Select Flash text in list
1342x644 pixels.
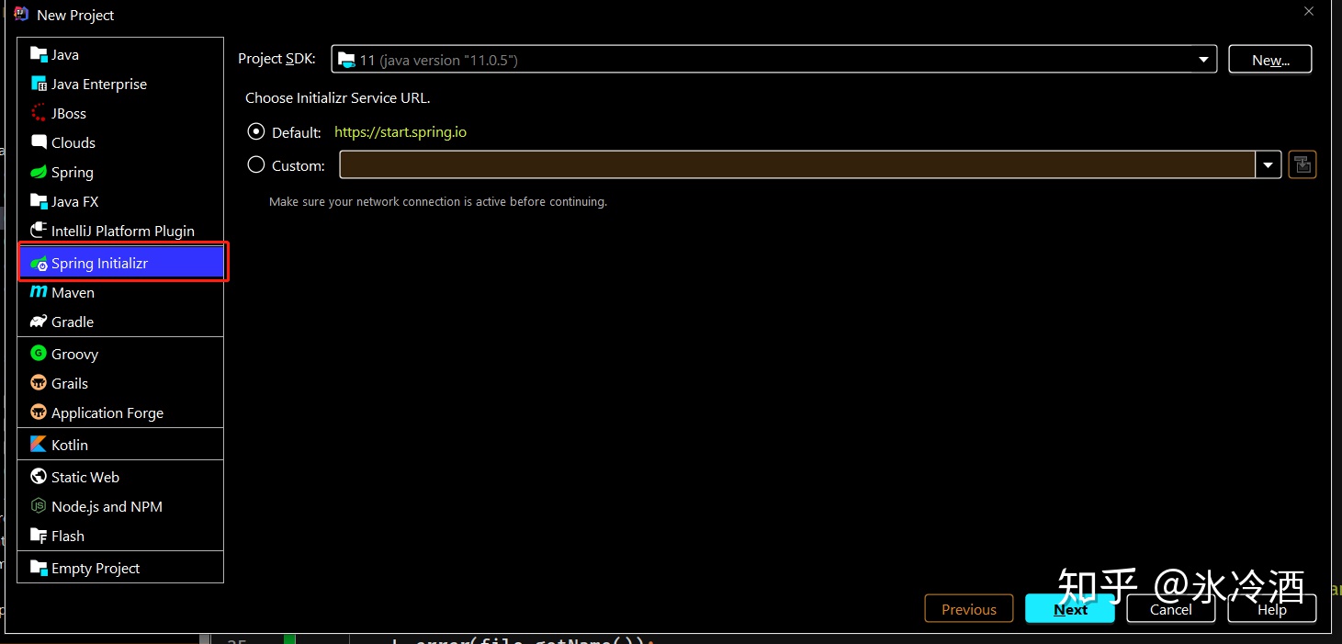pos(68,536)
